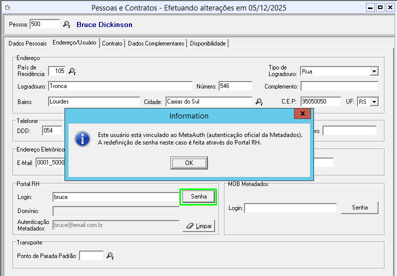The height and width of the screenshot is (276, 397).
Task: Select the Portal RH Login field
Action: [115, 197]
